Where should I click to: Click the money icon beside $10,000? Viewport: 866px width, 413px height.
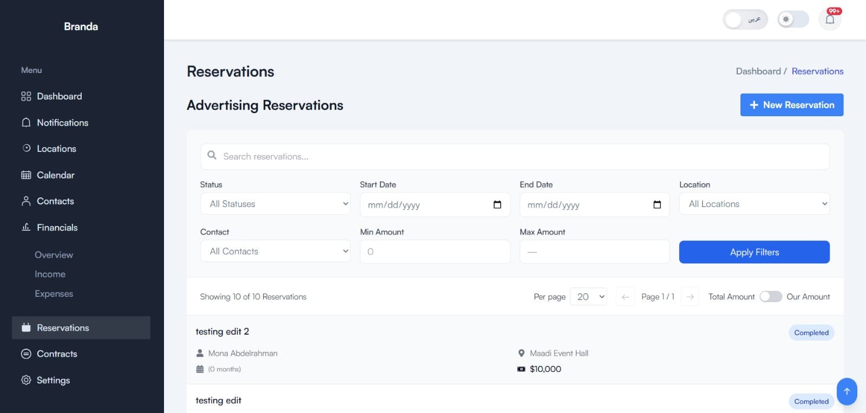[521, 369]
